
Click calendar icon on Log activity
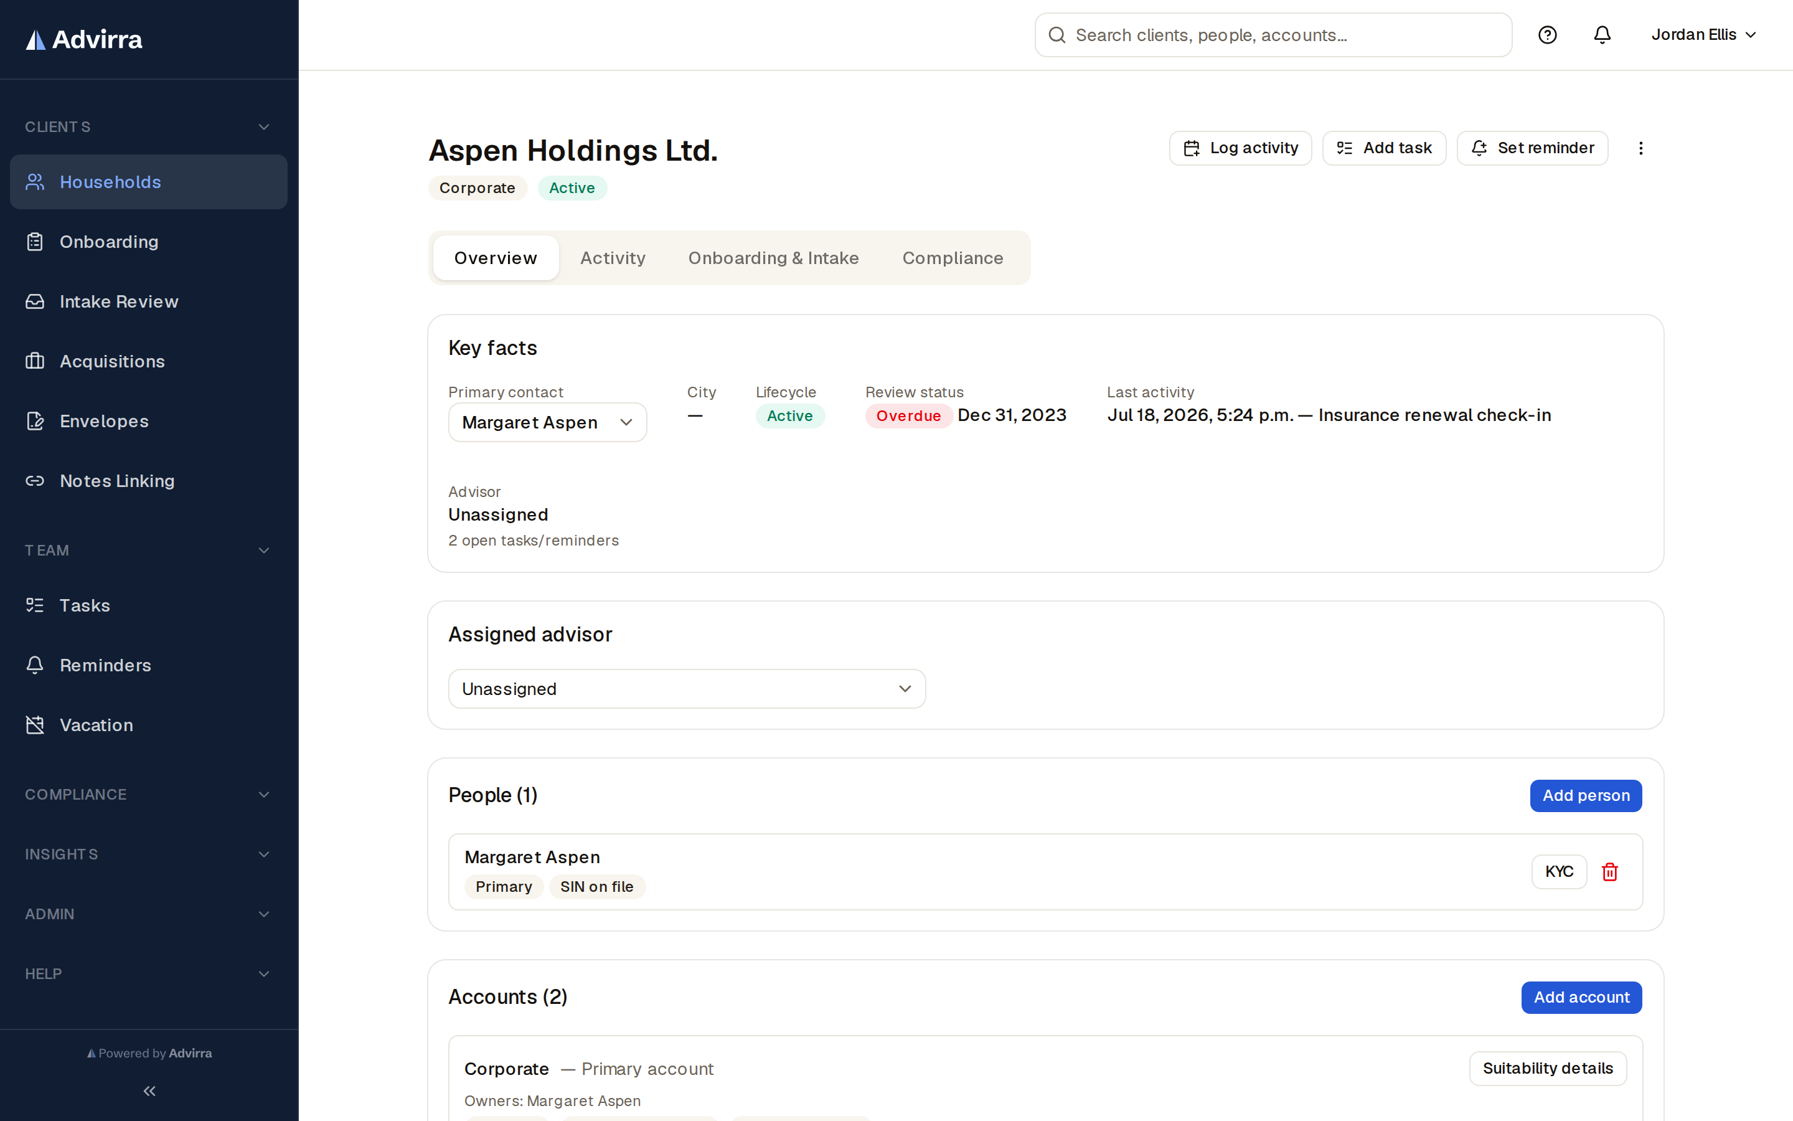point(1192,148)
